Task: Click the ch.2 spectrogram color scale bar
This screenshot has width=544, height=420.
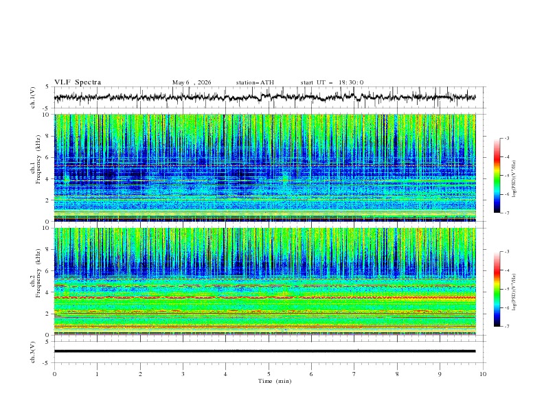Action: click(x=497, y=289)
